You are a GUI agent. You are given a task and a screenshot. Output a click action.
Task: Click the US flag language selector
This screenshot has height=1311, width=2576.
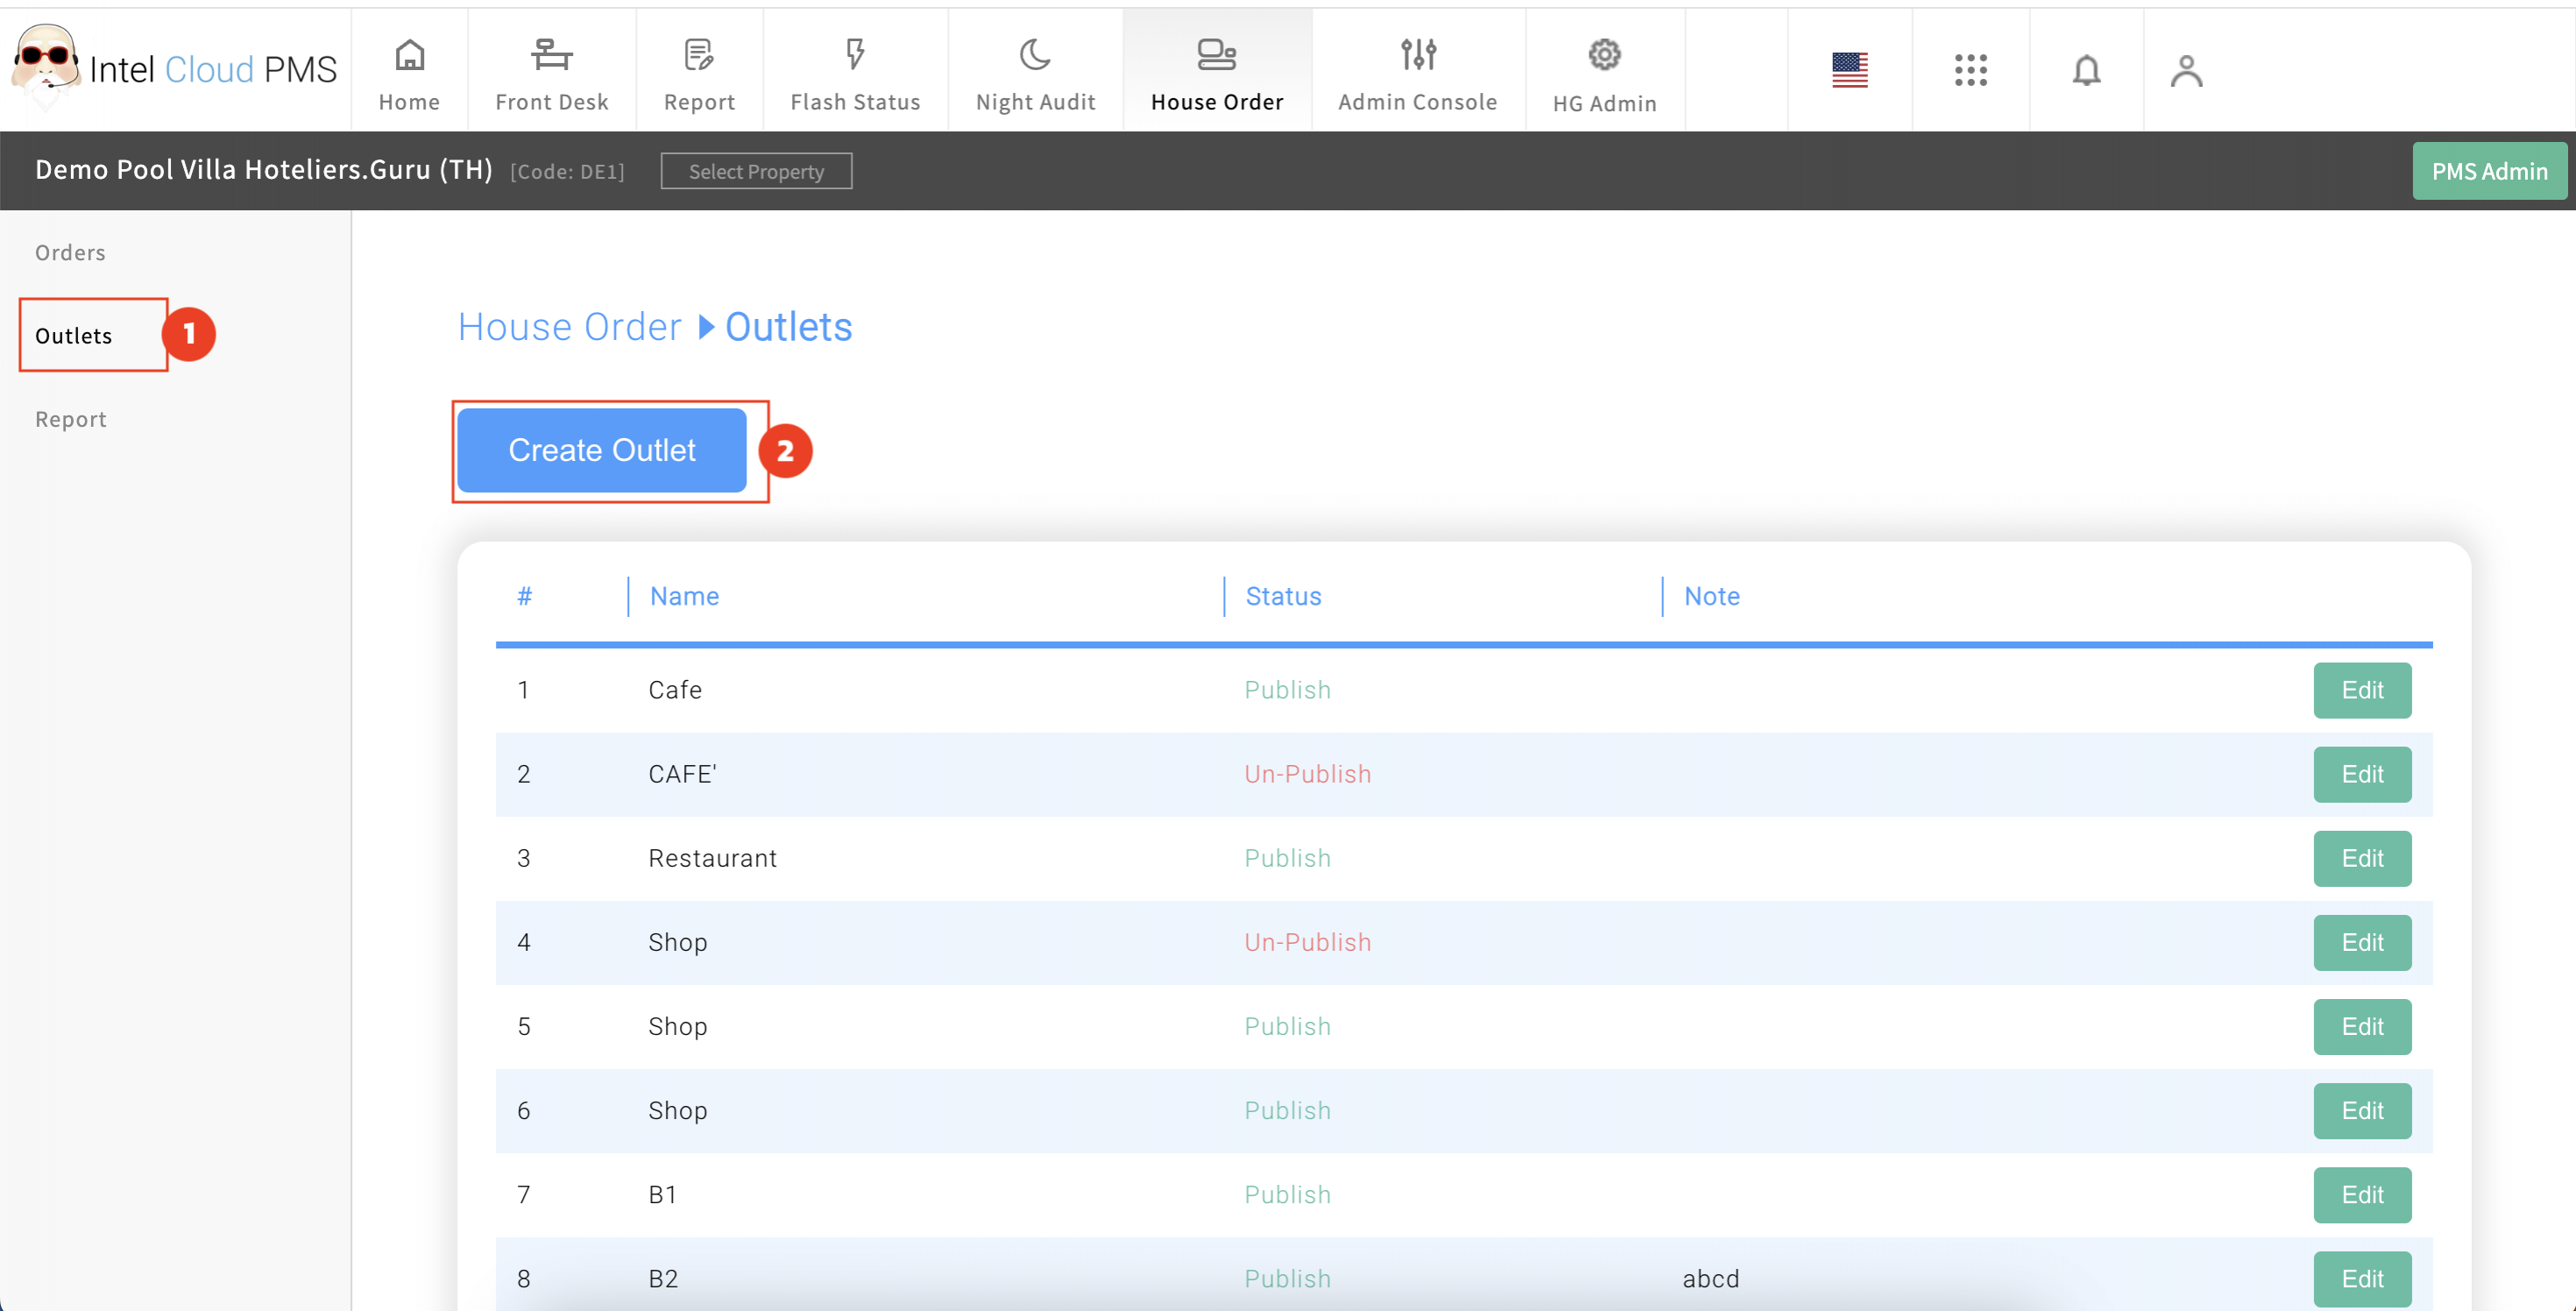coord(1849,70)
